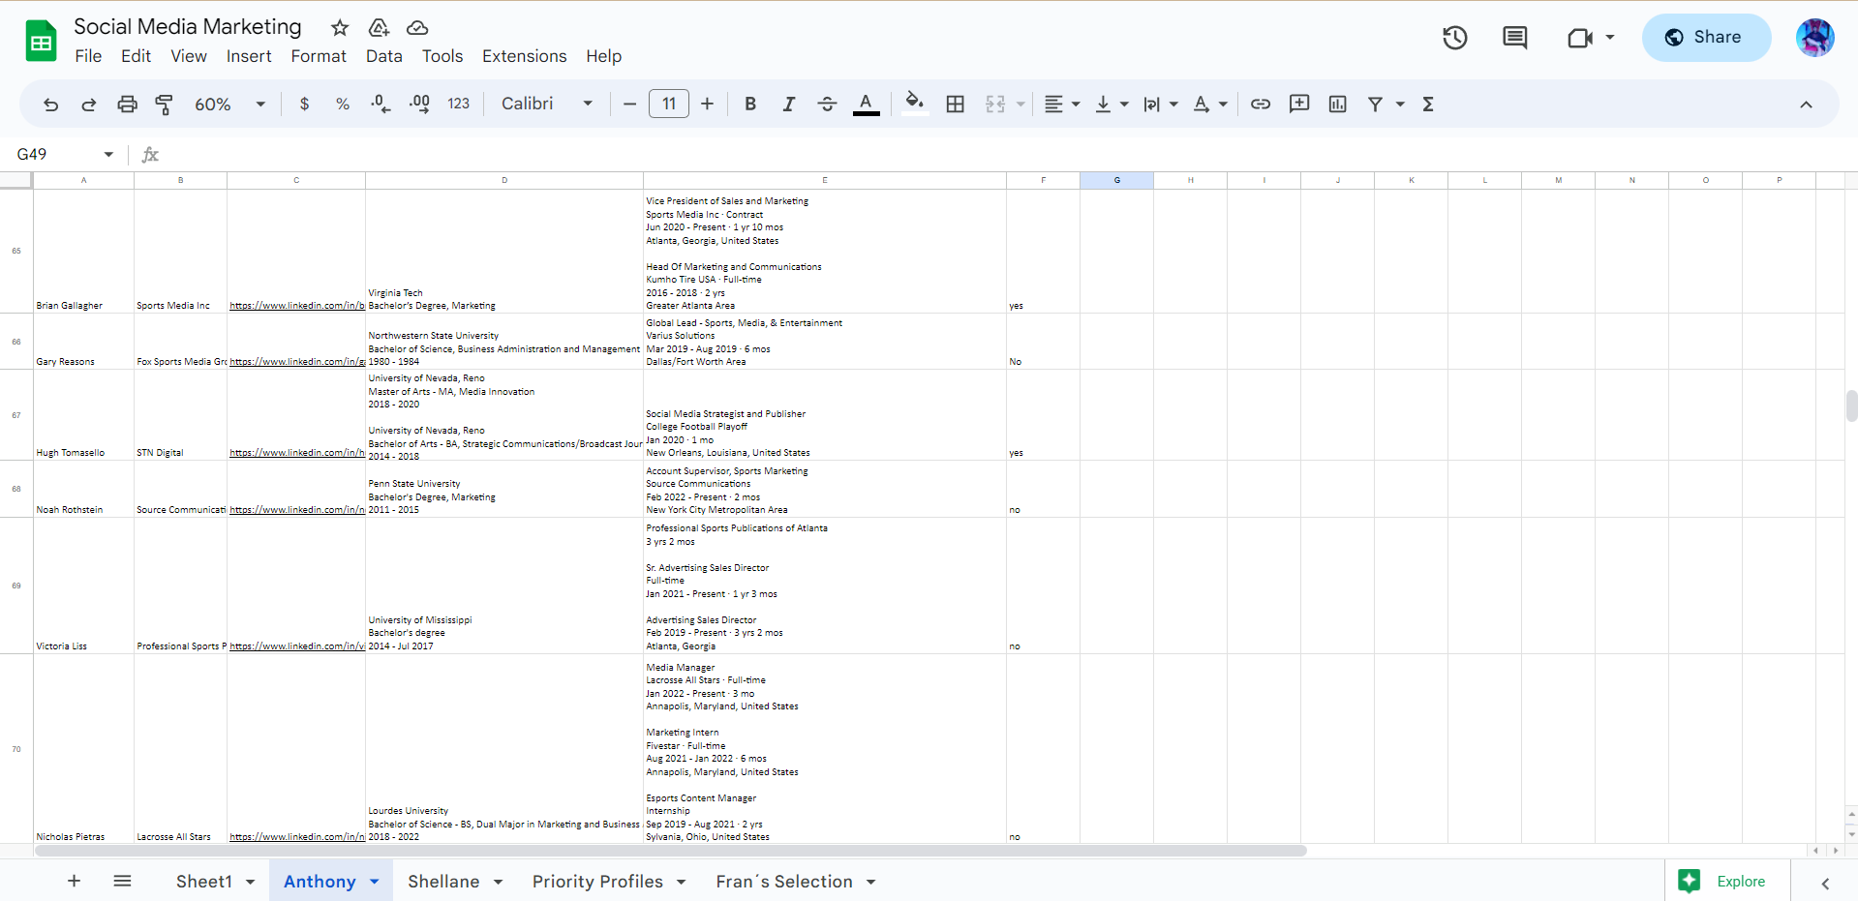
Task: Decrease decimal places
Action: 381,105
